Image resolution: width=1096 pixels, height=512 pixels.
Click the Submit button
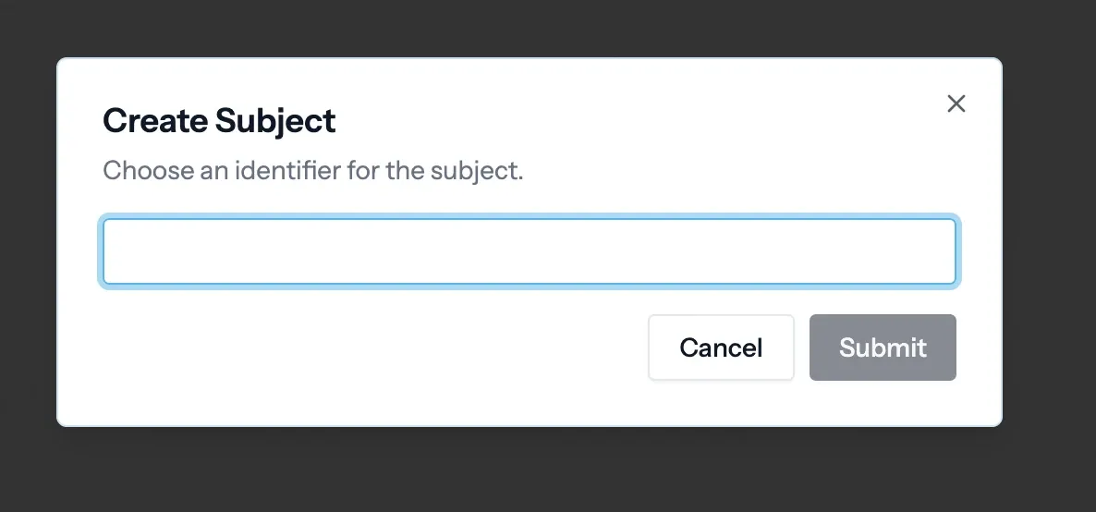[883, 347]
